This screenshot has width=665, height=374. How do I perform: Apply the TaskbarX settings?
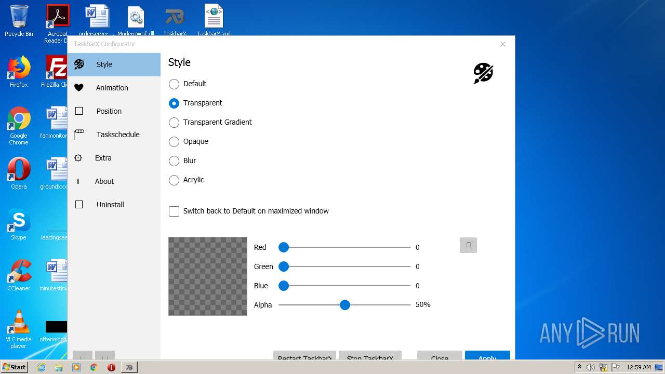pos(487,356)
